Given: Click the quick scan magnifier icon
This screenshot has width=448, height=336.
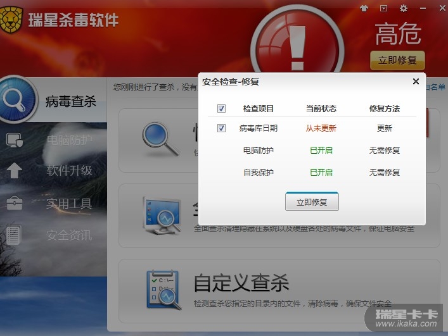Looking at the screenshot, I should pos(160,139).
